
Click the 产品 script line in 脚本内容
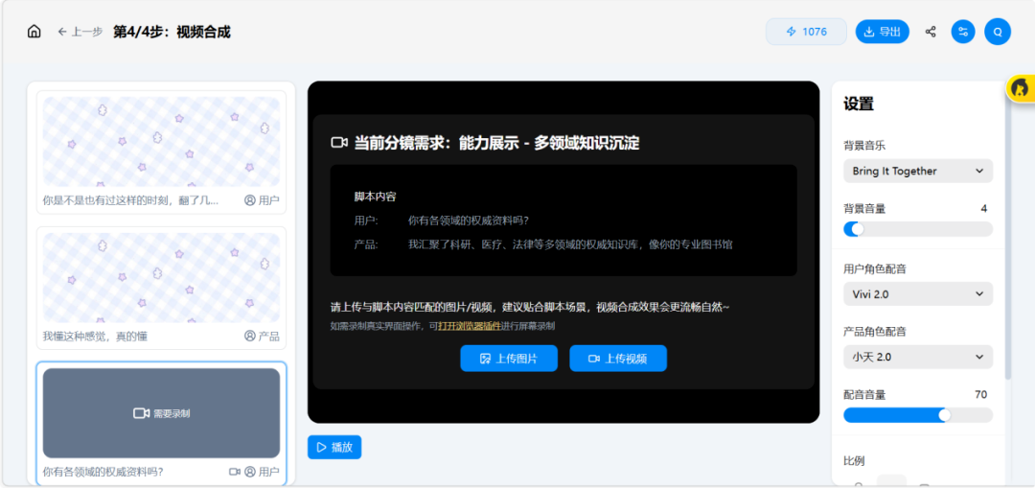point(543,244)
